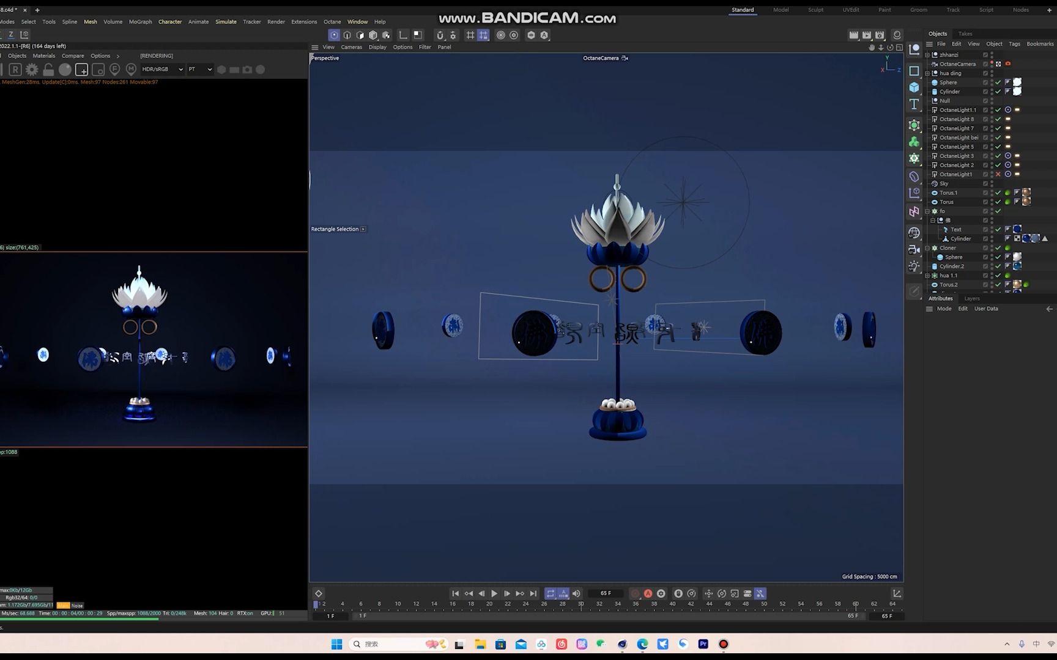Open Premiere Pro from the taskbar

coord(702,643)
